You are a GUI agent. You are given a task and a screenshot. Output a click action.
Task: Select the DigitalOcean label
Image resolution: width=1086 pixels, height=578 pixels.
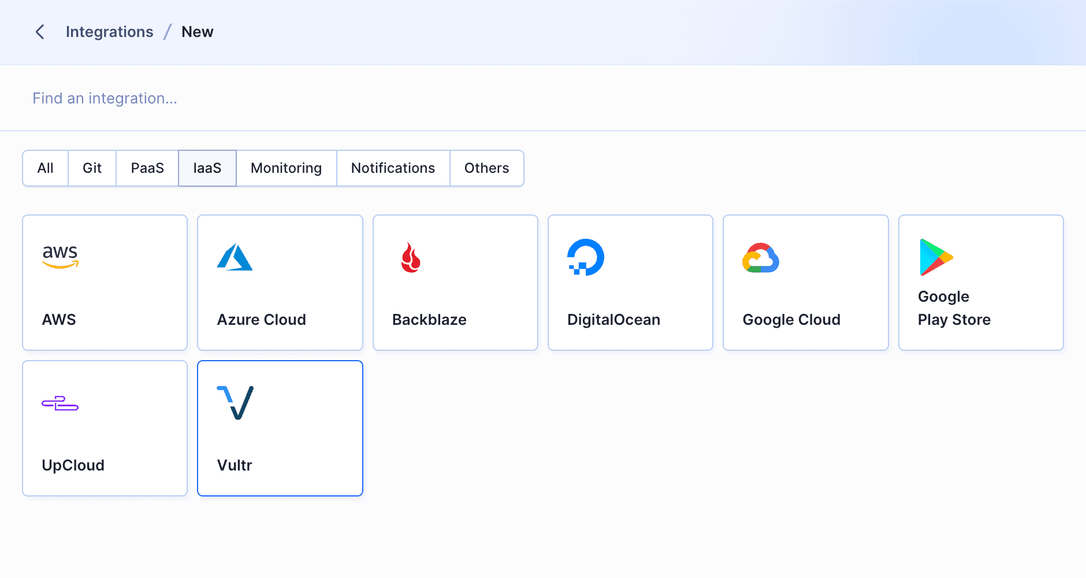[x=613, y=320]
